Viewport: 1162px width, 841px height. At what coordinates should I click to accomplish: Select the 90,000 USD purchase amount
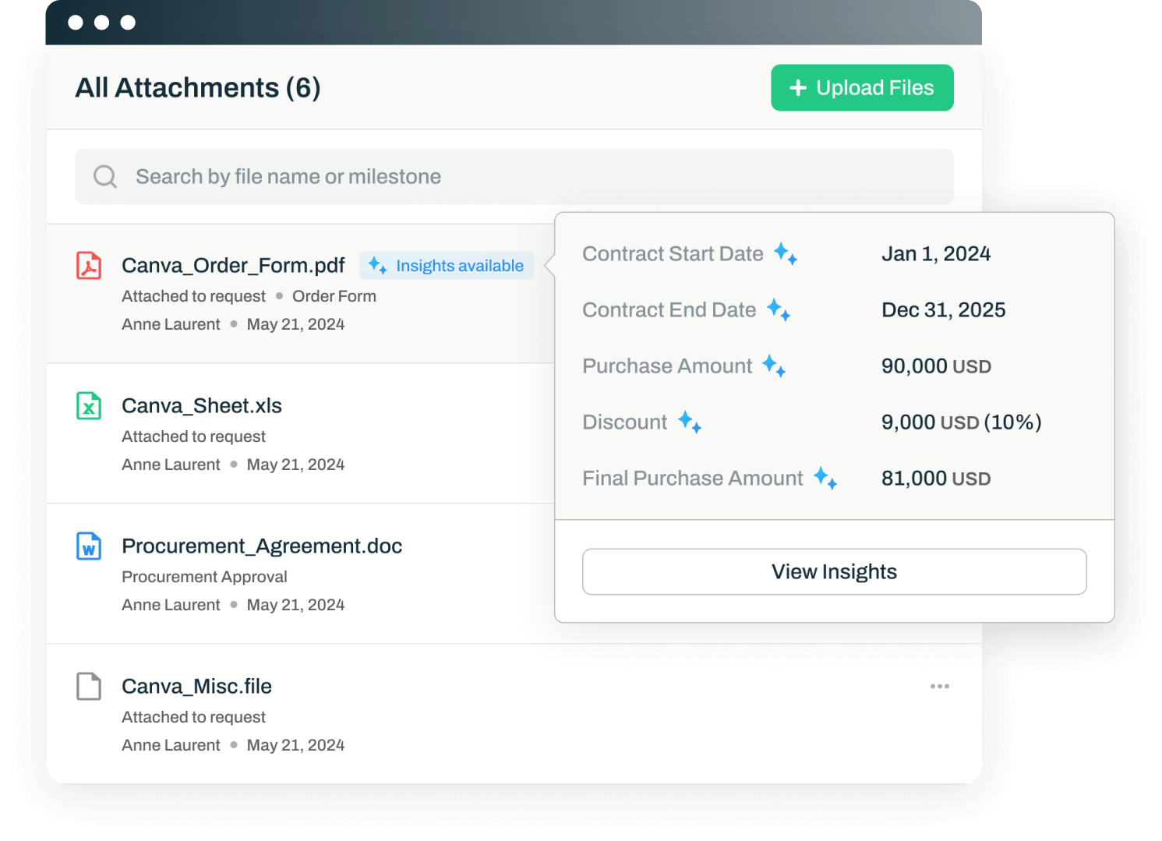pos(936,366)
